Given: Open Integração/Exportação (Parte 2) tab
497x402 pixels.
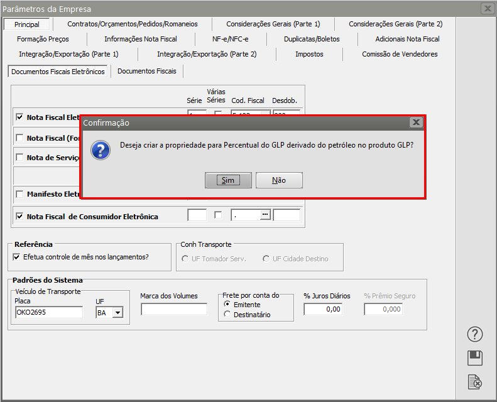Looking at the screenshot, I should point(207,54).
